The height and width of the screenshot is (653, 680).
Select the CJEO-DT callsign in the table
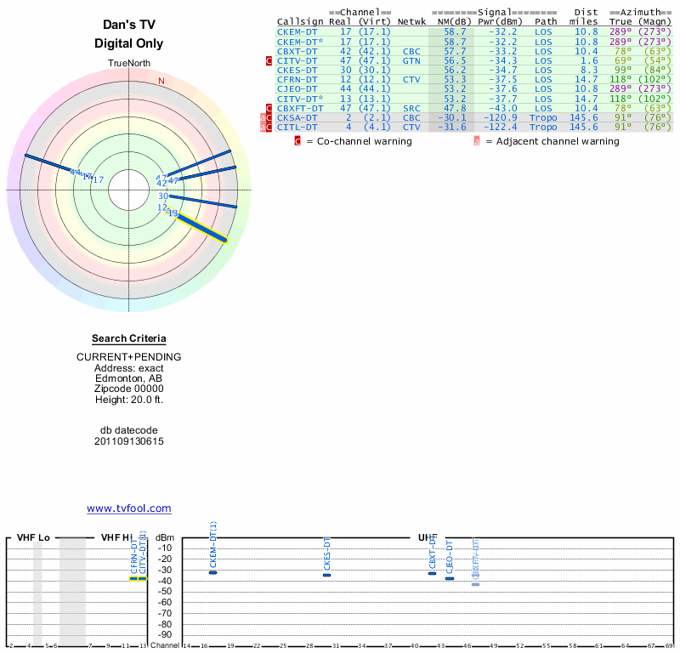[297, 88]
